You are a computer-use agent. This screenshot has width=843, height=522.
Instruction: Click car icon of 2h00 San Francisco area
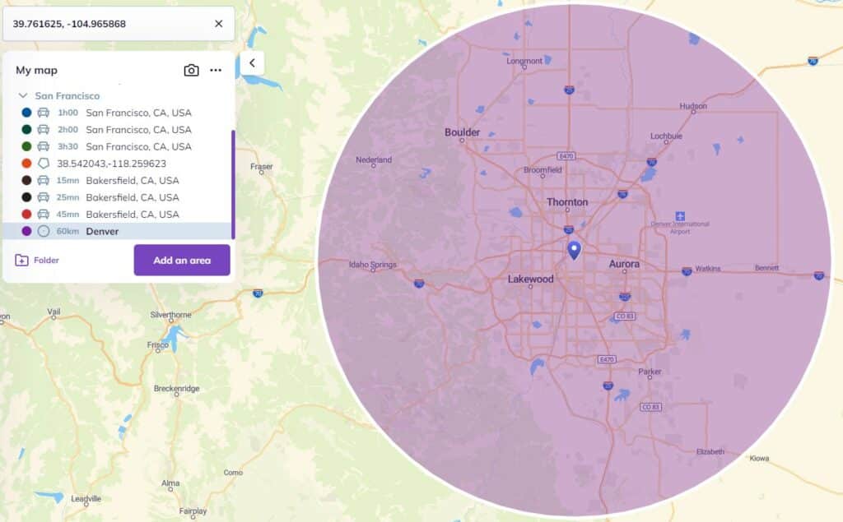44,130
